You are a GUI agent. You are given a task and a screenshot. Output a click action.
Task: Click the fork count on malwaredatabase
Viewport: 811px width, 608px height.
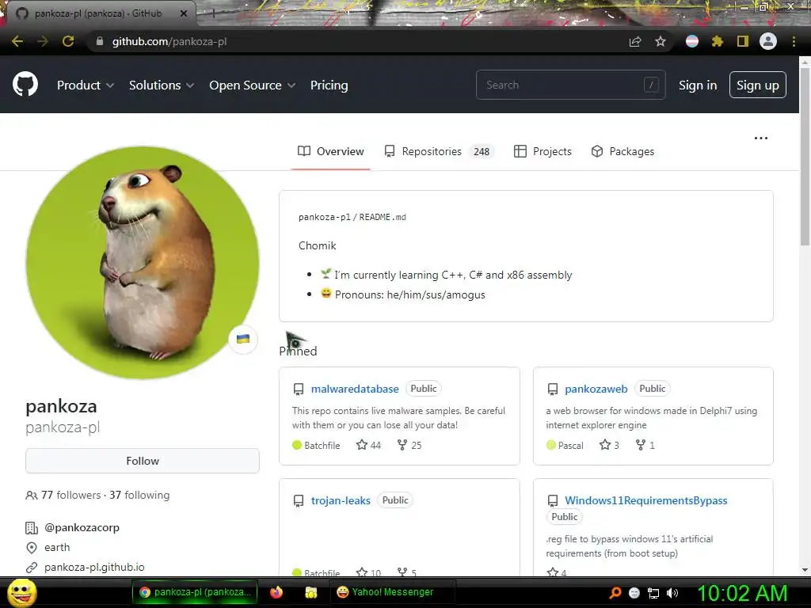pos(409,445)
